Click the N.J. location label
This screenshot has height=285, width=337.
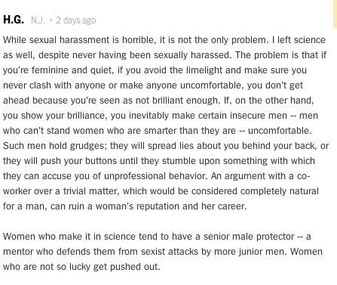click(x=38, y=20)
